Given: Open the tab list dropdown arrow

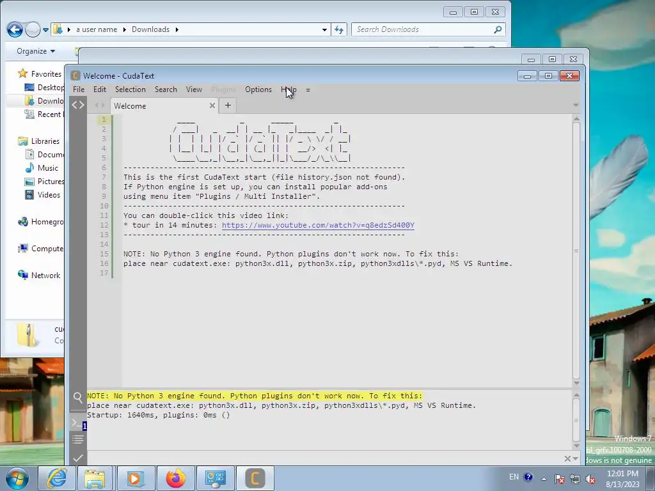Looking at the screenshot, I should coord(576,105).
